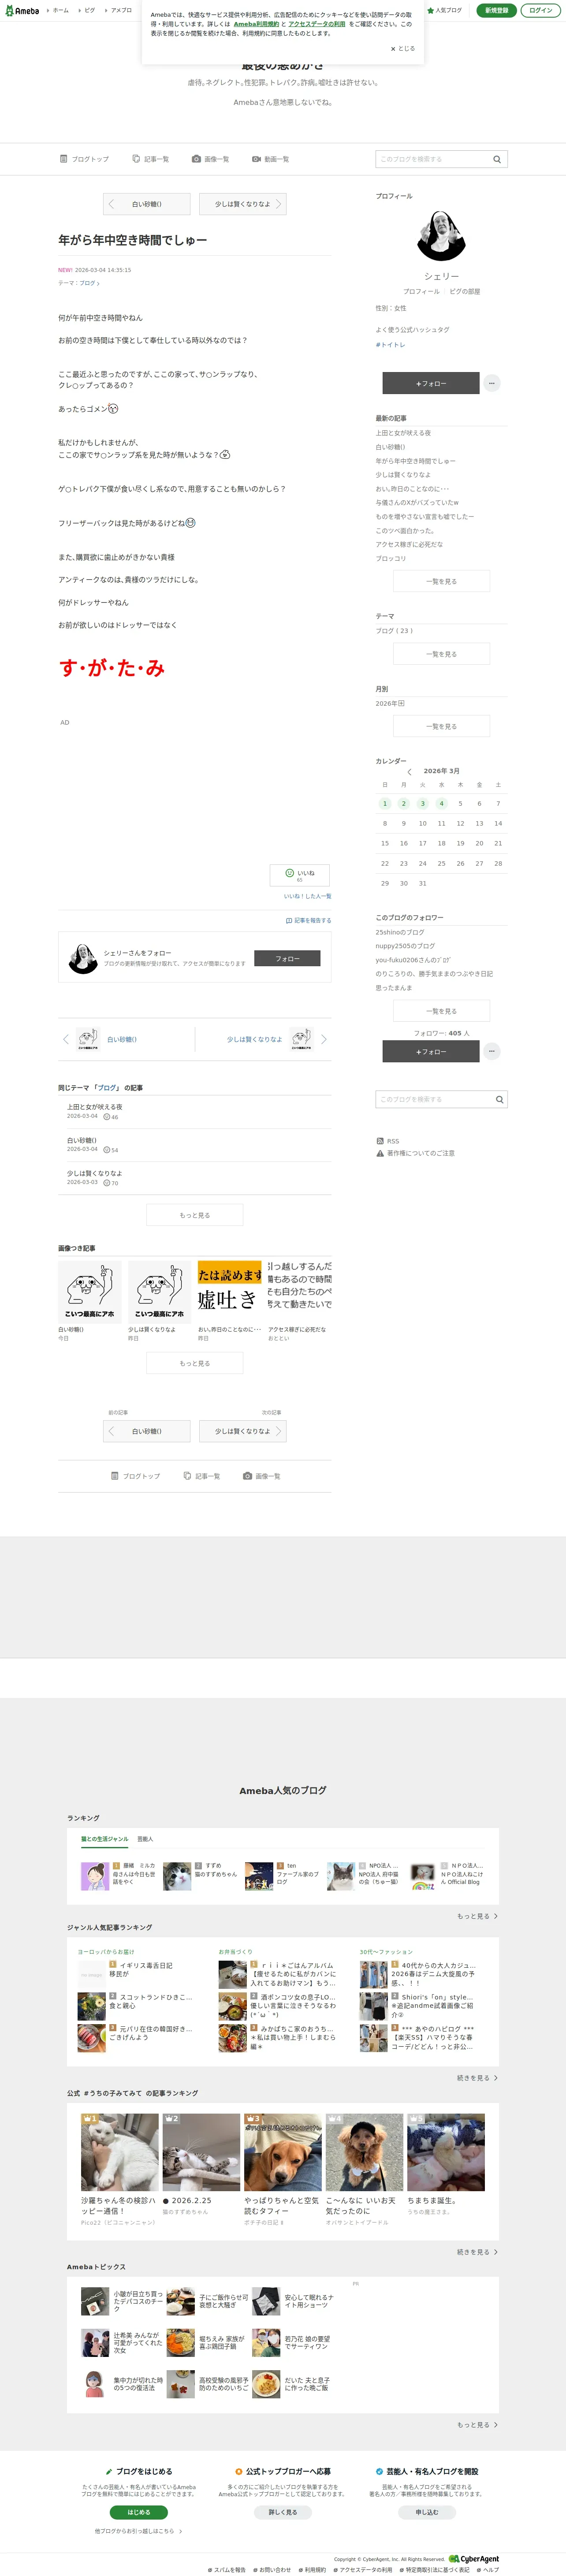Image resolution: width=566 pixels, height=2576 pixels.
Task: Open recent article ものを増やさない宣言も嘘でした―
Action: point(425,516)
